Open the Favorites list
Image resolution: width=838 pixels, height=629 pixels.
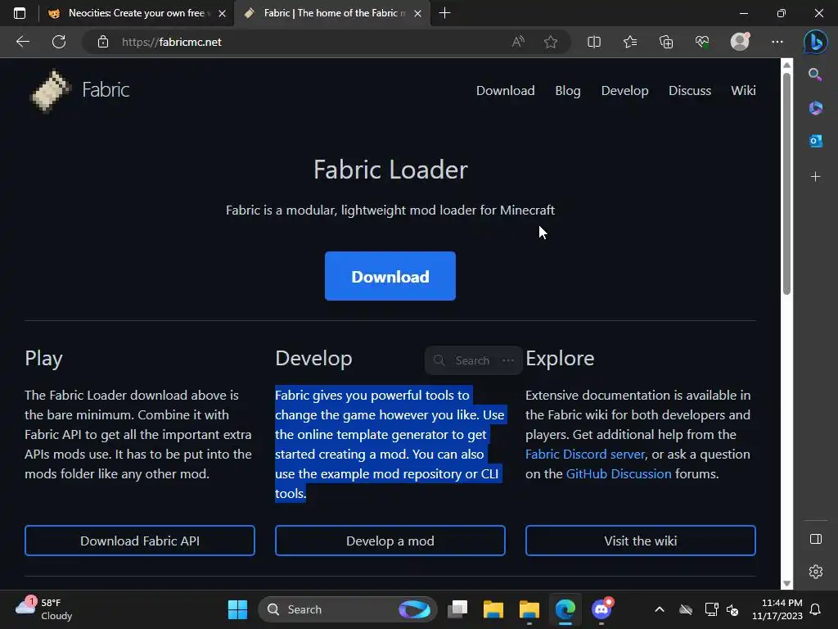point(630,42)
